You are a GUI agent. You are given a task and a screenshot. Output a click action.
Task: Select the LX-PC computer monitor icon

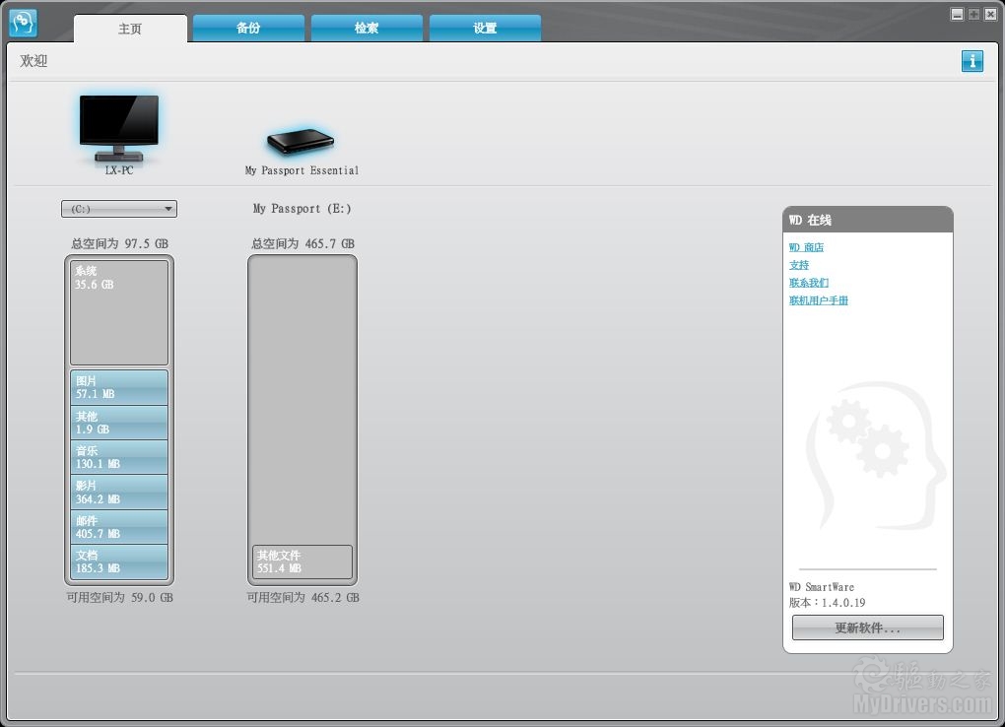119,128
